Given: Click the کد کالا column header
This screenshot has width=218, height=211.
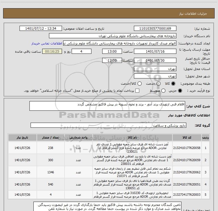Looking at the screenshot, I should point(187,138).
